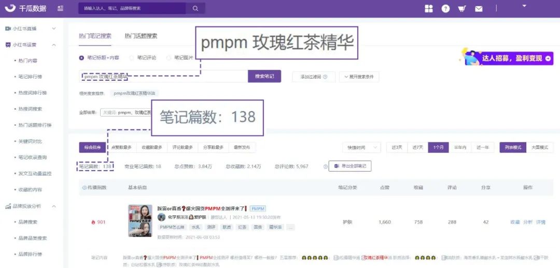Click the 小红书运营 sidebar icon
The image size is (560, 268).
pyautogui.click(x=8, y=45)
